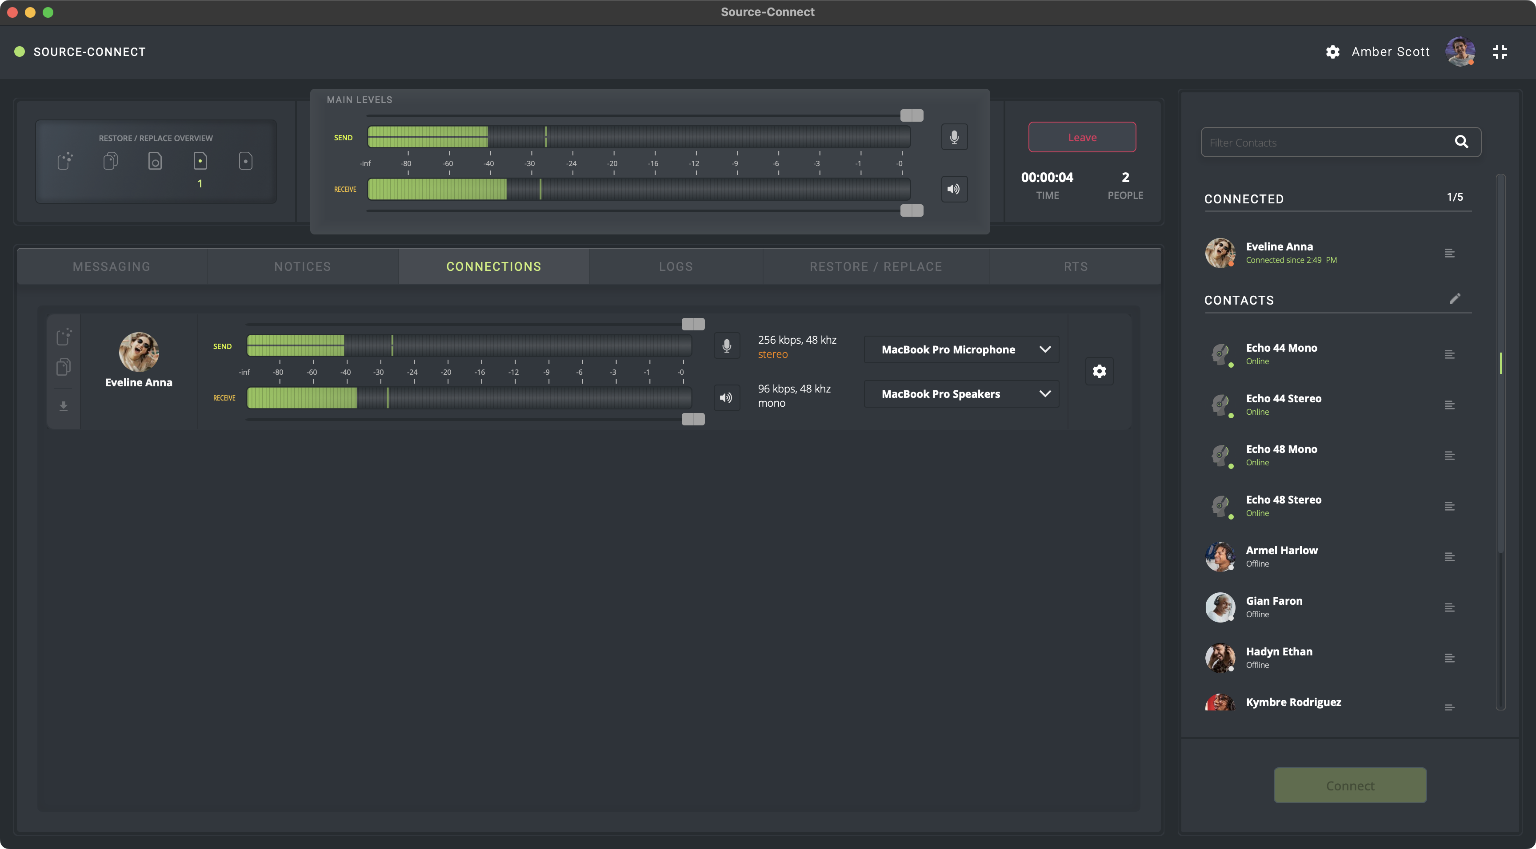The image size is (1536, 849).
Task: Mute main send microphone
Action: pos(954,137)
